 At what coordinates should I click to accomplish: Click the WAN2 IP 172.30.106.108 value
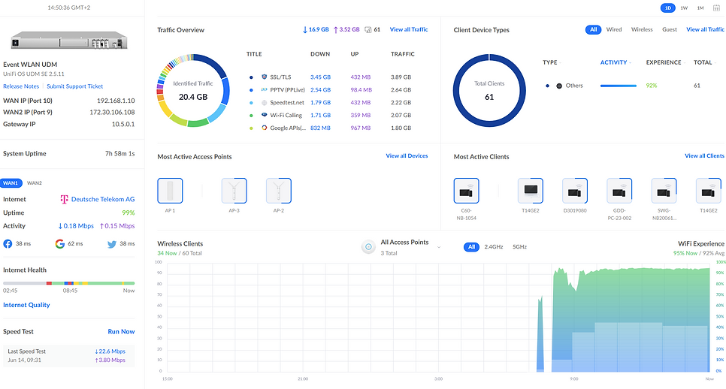(x=112, y=113)
